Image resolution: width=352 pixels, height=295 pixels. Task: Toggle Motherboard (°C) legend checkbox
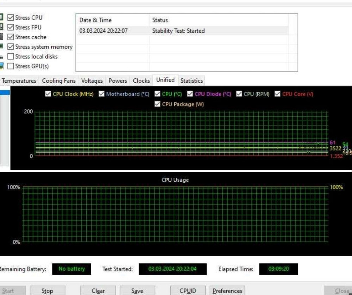(102, 94)
